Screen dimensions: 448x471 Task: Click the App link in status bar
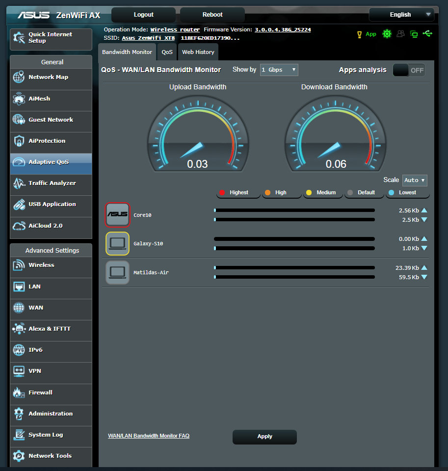[371, 34]
